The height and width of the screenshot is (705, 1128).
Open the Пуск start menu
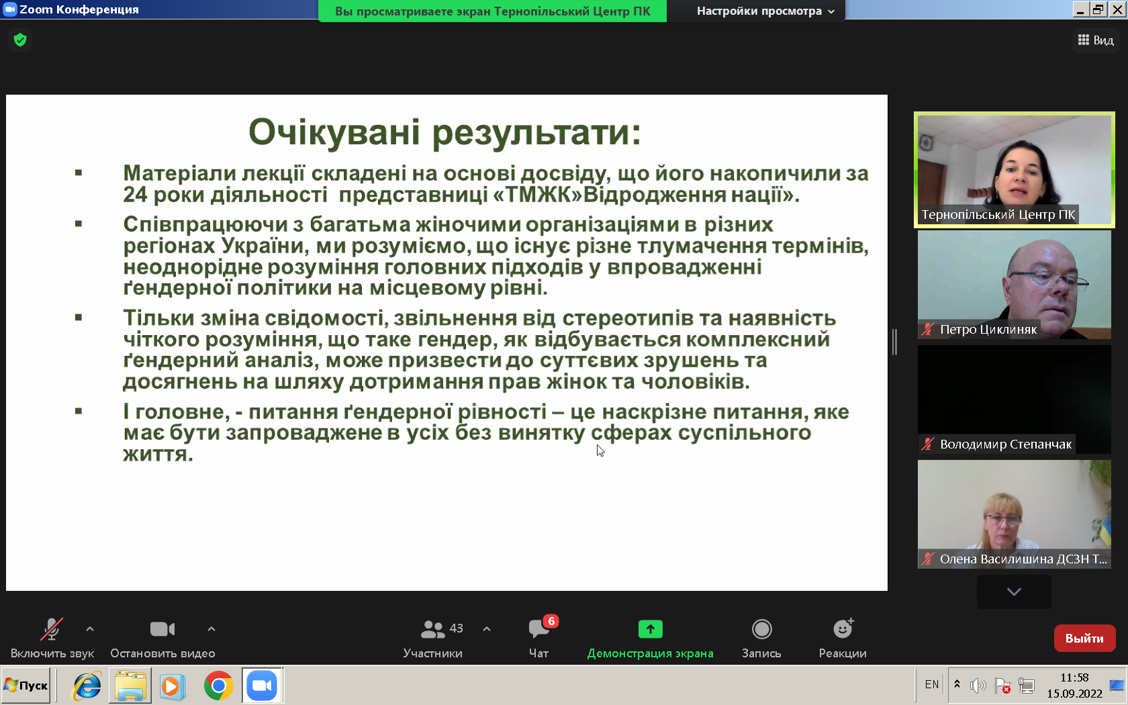(26, 686)
